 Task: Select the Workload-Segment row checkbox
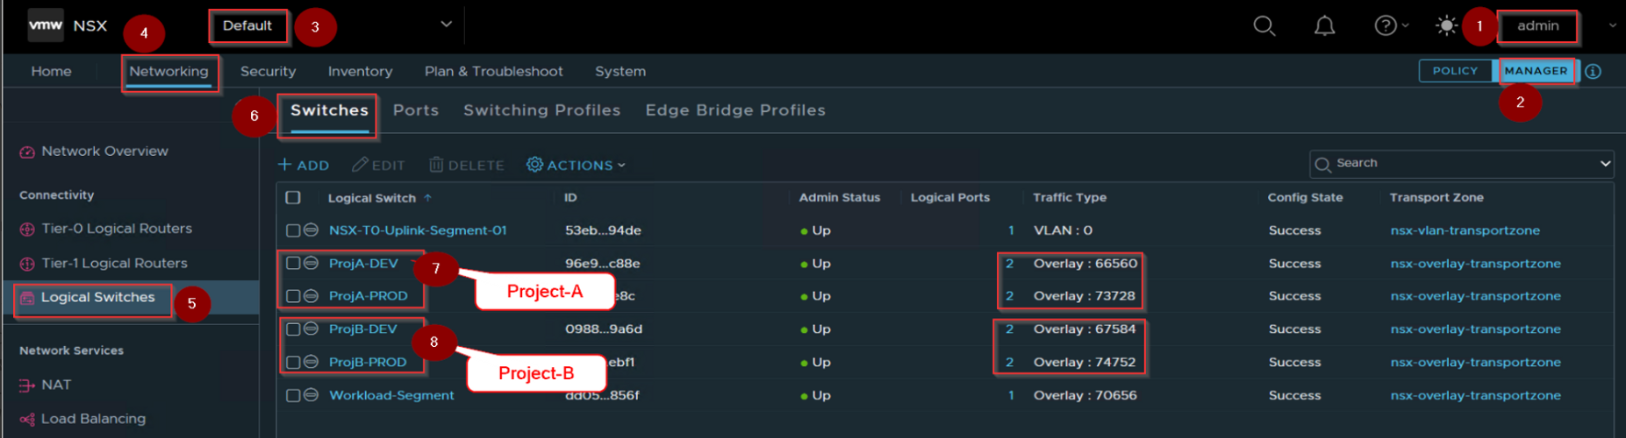point(293,395)
